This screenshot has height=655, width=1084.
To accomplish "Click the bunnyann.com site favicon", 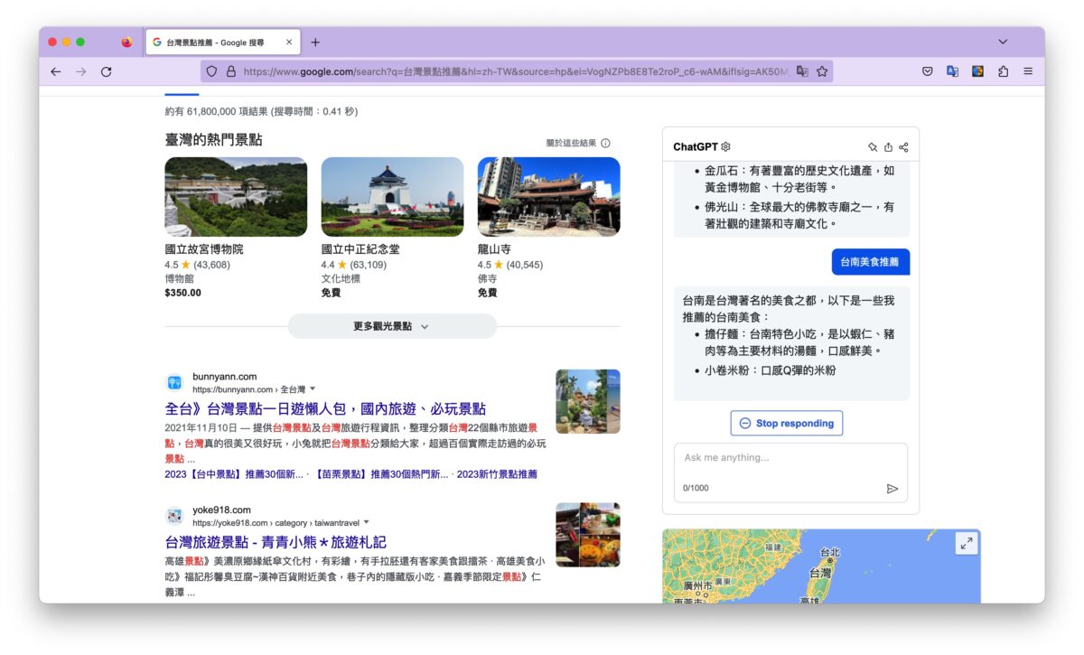I will (174, 382).
